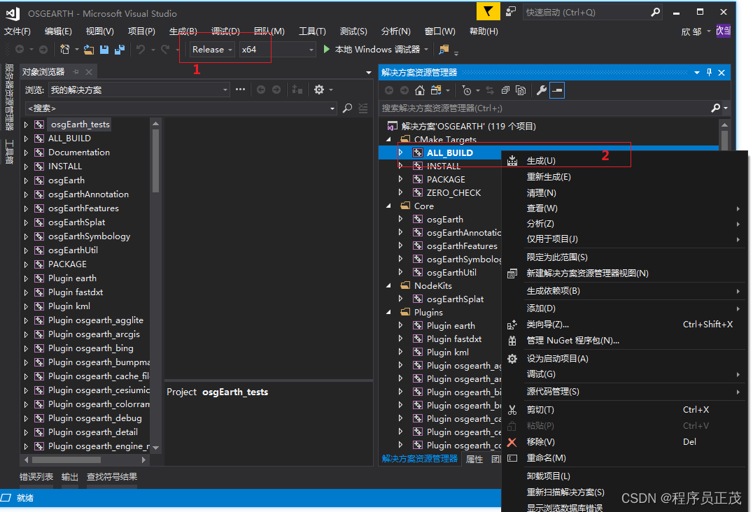Open the Object Browser search box dropdown arrow
Screen dimensions: 753x512
[332, 108]
